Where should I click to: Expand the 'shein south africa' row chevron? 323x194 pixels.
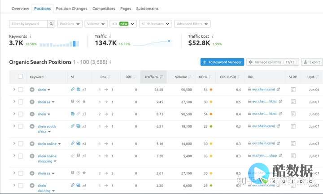14,126
